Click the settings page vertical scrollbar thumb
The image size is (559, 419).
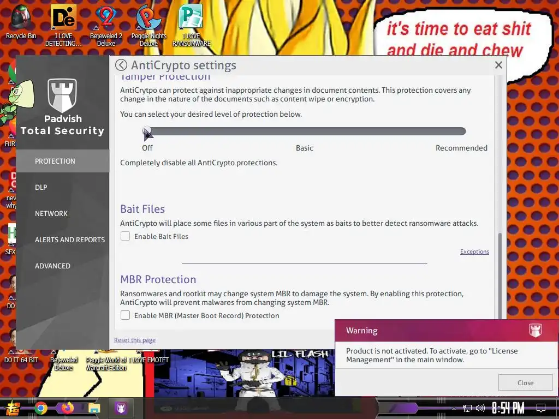500,276
